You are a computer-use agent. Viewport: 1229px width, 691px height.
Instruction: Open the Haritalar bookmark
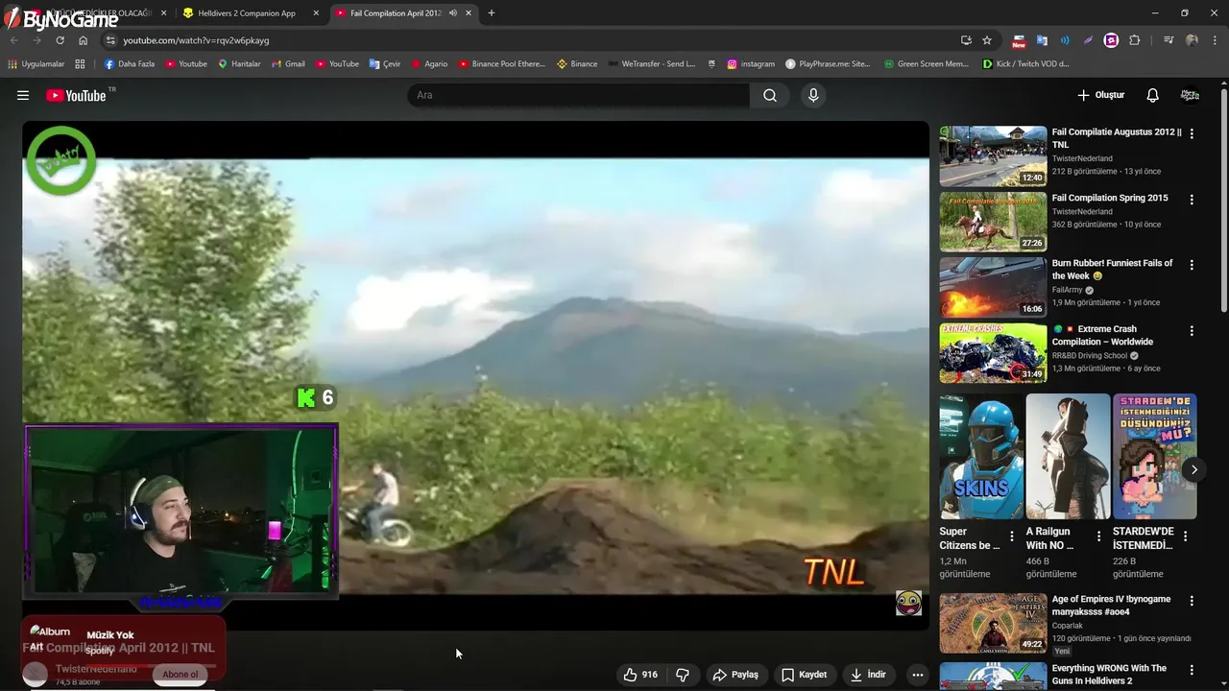(239, 64)
